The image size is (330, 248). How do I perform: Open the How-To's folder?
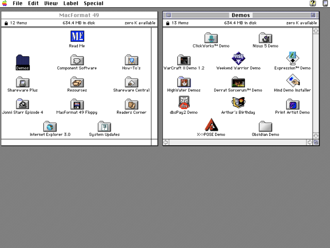(131, 60)
